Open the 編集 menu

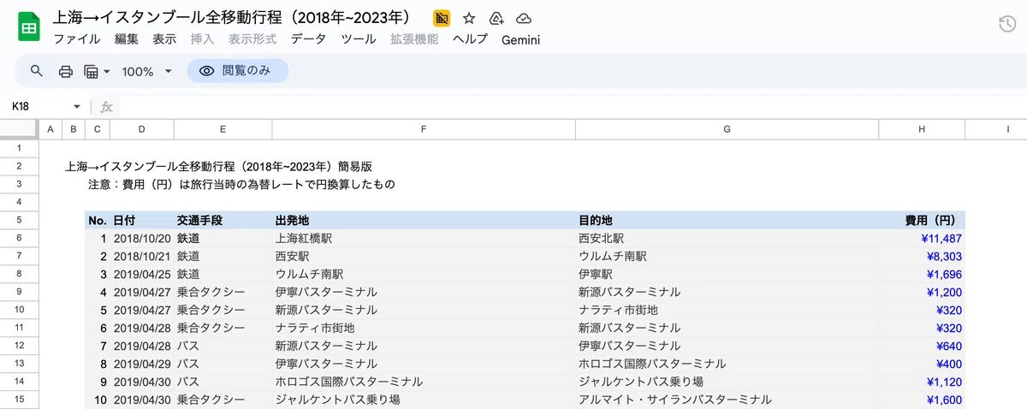click(x=127, y=39)
